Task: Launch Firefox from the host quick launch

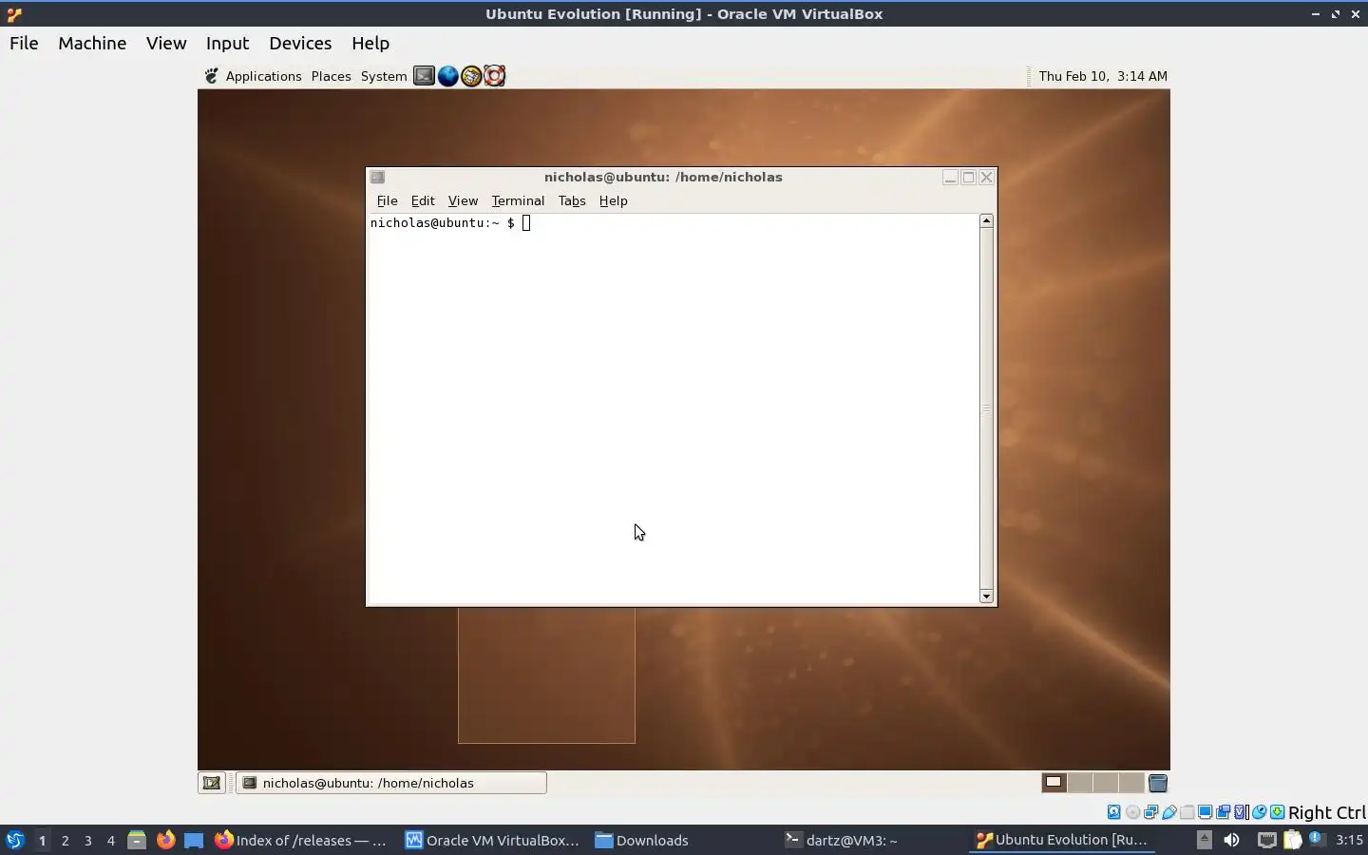Action: point(165,840)
